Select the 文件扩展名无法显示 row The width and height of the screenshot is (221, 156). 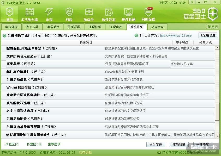(x=108, y=56)
